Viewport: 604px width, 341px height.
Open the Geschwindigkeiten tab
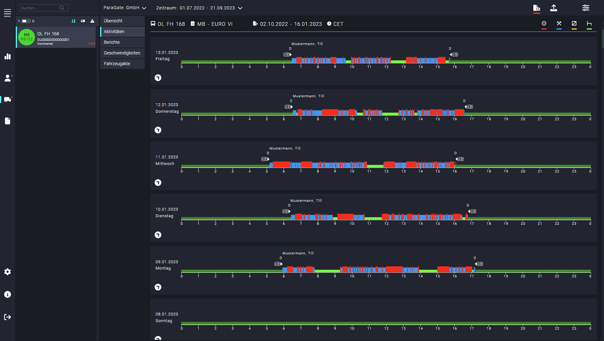tap(122, 53)
